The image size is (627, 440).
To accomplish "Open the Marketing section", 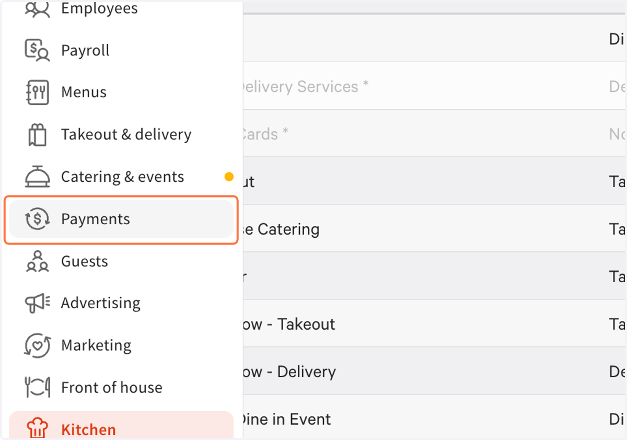I will point(121,345).
